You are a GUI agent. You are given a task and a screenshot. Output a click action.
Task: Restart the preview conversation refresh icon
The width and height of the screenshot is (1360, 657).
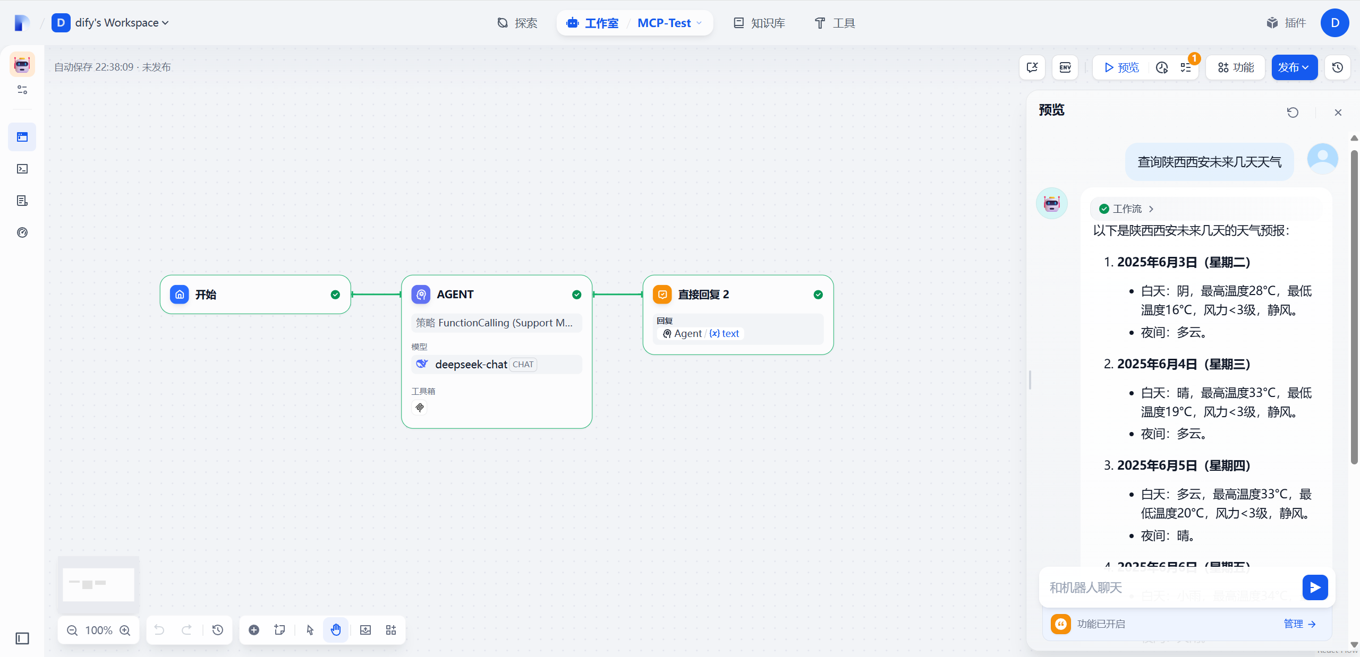pyautogui.click(x=1293, y=113)
